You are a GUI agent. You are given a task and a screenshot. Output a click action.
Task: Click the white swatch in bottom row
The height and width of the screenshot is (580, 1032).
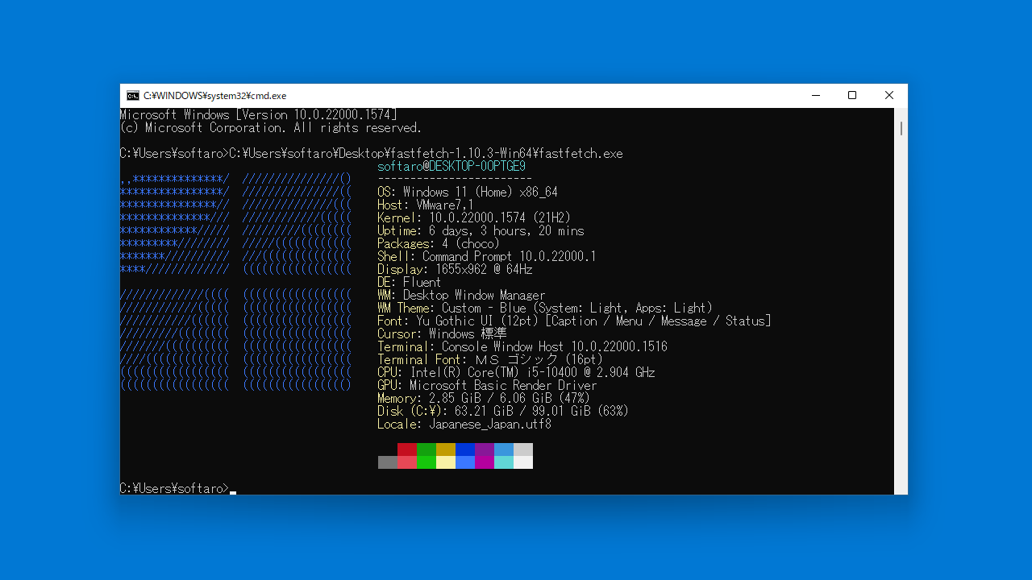[x=523, y=462]
